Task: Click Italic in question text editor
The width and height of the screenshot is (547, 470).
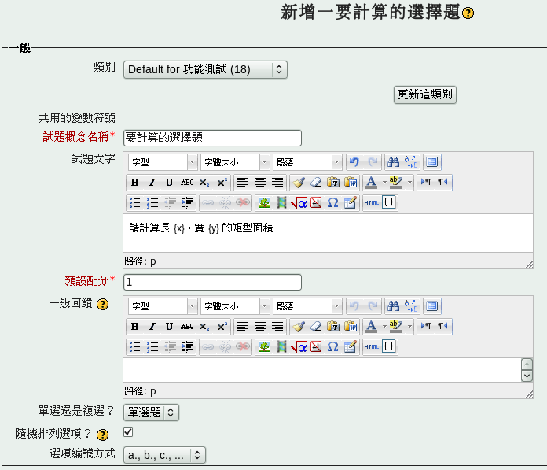Action: pyautogui.click(x=152, y=183)
